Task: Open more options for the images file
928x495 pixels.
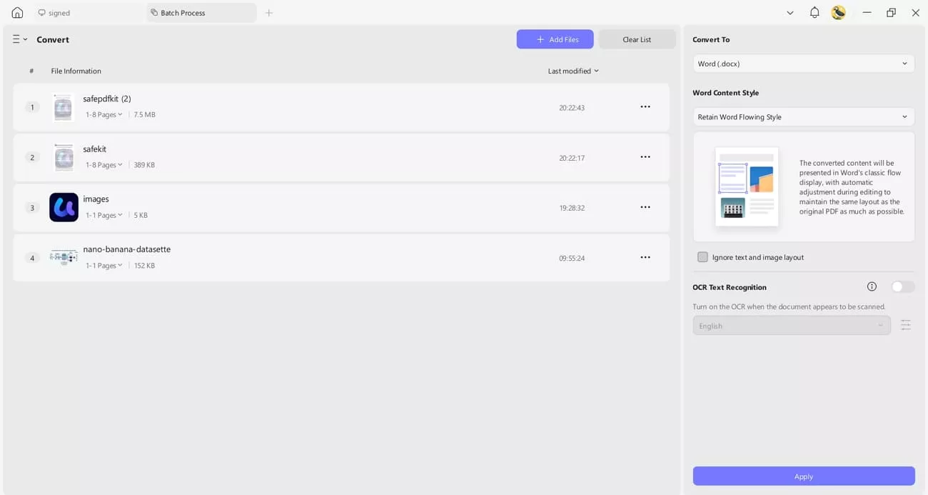Action: 645,207
